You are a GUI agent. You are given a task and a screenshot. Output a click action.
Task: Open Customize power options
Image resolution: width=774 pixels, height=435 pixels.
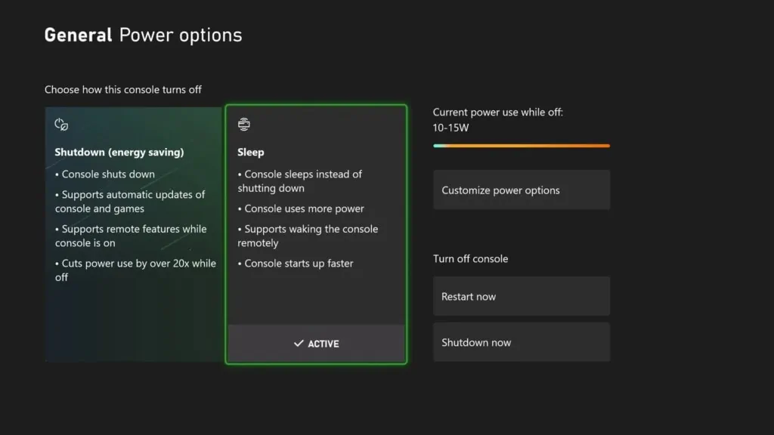(521, 190)
